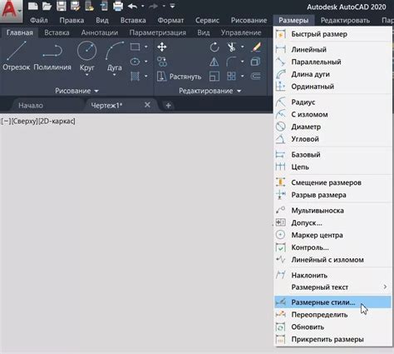
Task: Choose Прикрепить размеры menu item
Action: (332, 339)
